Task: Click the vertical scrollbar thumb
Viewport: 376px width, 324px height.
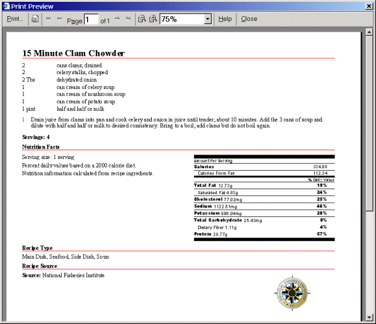Action: click(369, 124)
